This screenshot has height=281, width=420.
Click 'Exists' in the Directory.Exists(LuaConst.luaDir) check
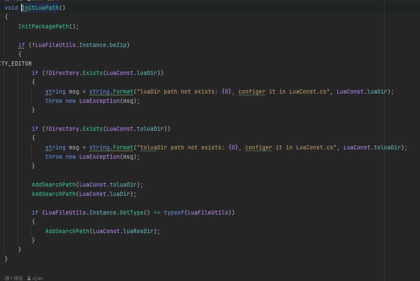92,73
